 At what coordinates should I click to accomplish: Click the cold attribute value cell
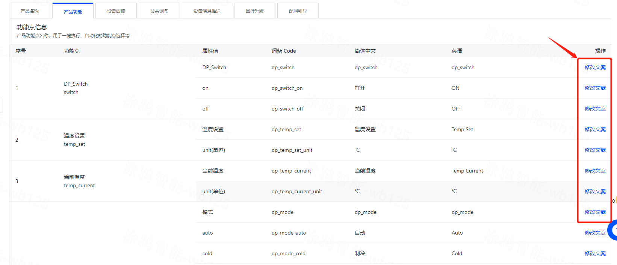point(207,253)
